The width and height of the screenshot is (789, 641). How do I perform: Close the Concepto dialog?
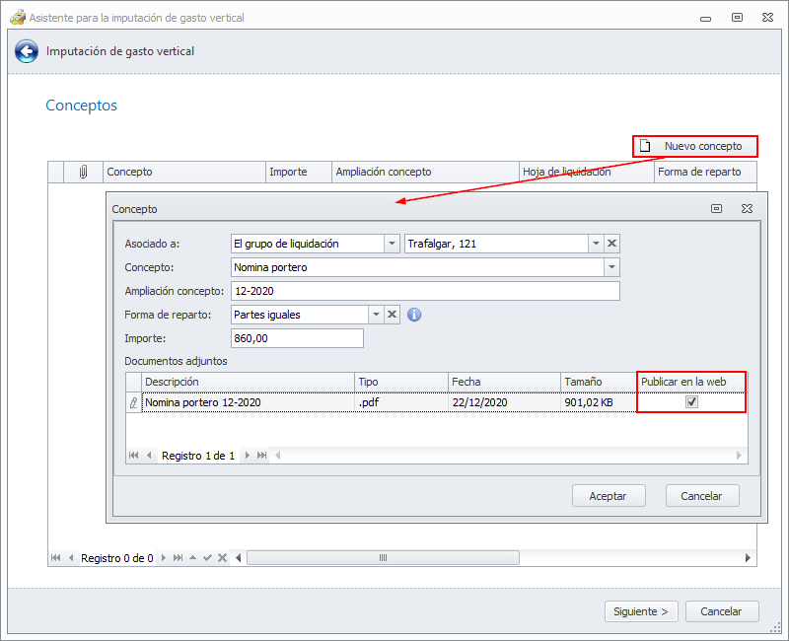(747, 208)
